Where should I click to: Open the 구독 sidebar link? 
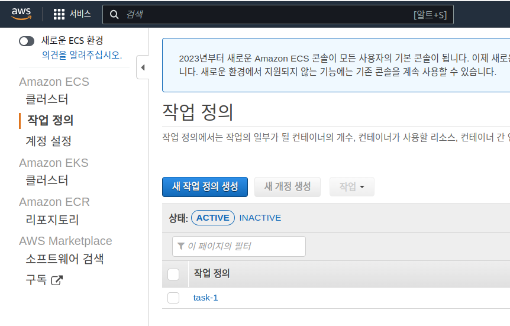36,280
